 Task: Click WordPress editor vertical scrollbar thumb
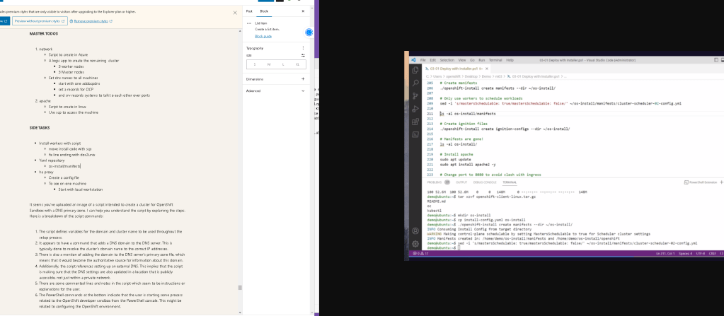click(x=240, y=288)
